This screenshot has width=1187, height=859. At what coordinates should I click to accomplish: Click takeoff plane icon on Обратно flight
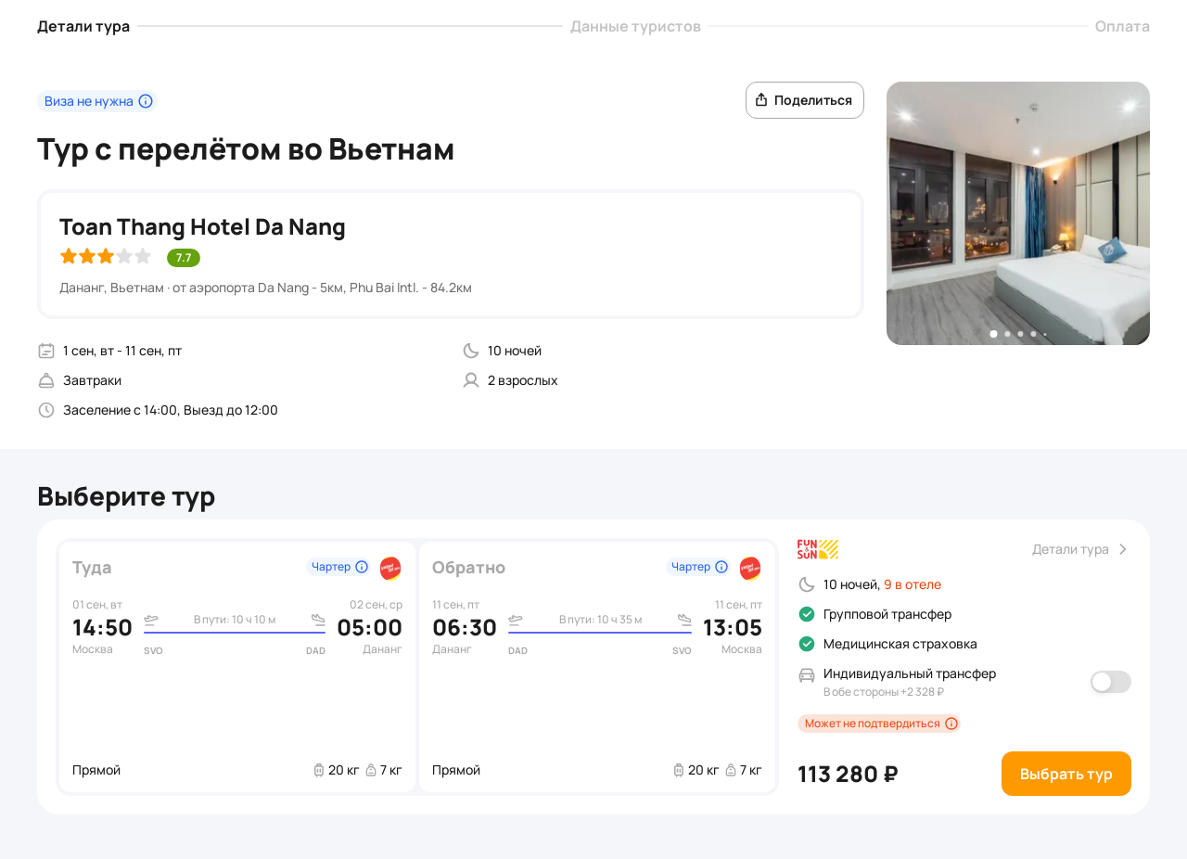(516, 620)
